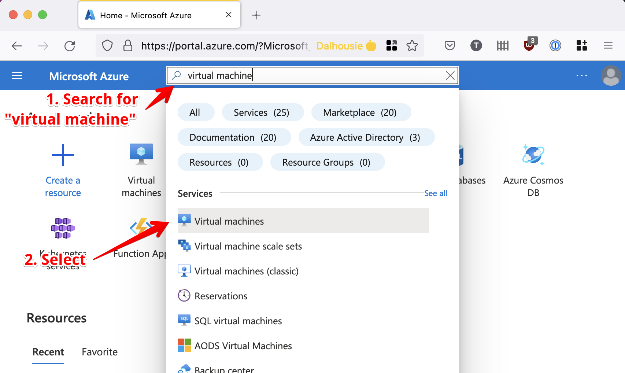
Task: Expand the portal ellipsis overflow menu
Action: (581, 76)
